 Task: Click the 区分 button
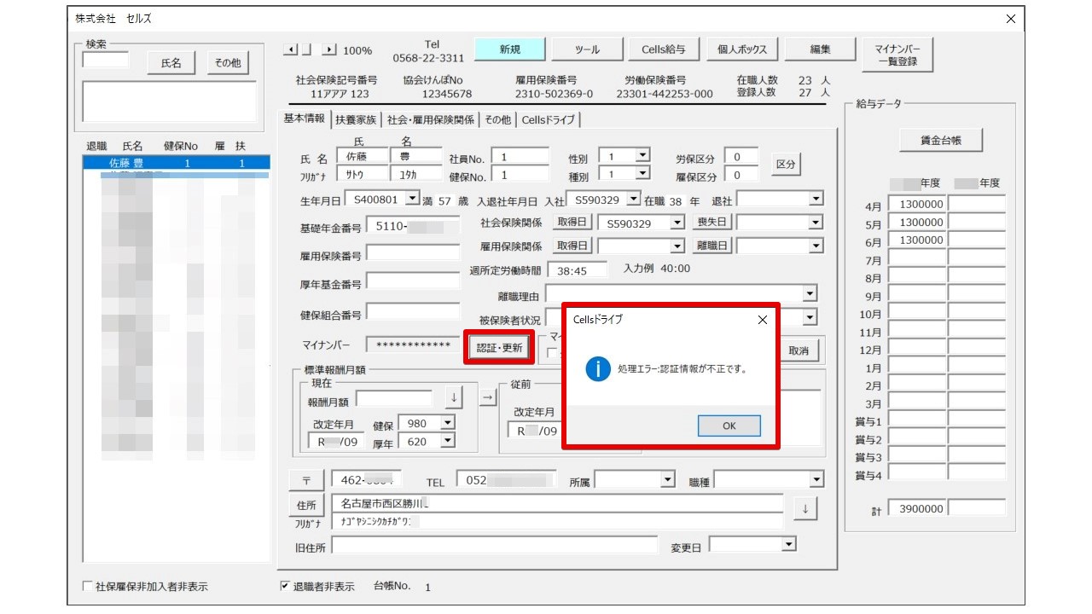pos(787,164)
